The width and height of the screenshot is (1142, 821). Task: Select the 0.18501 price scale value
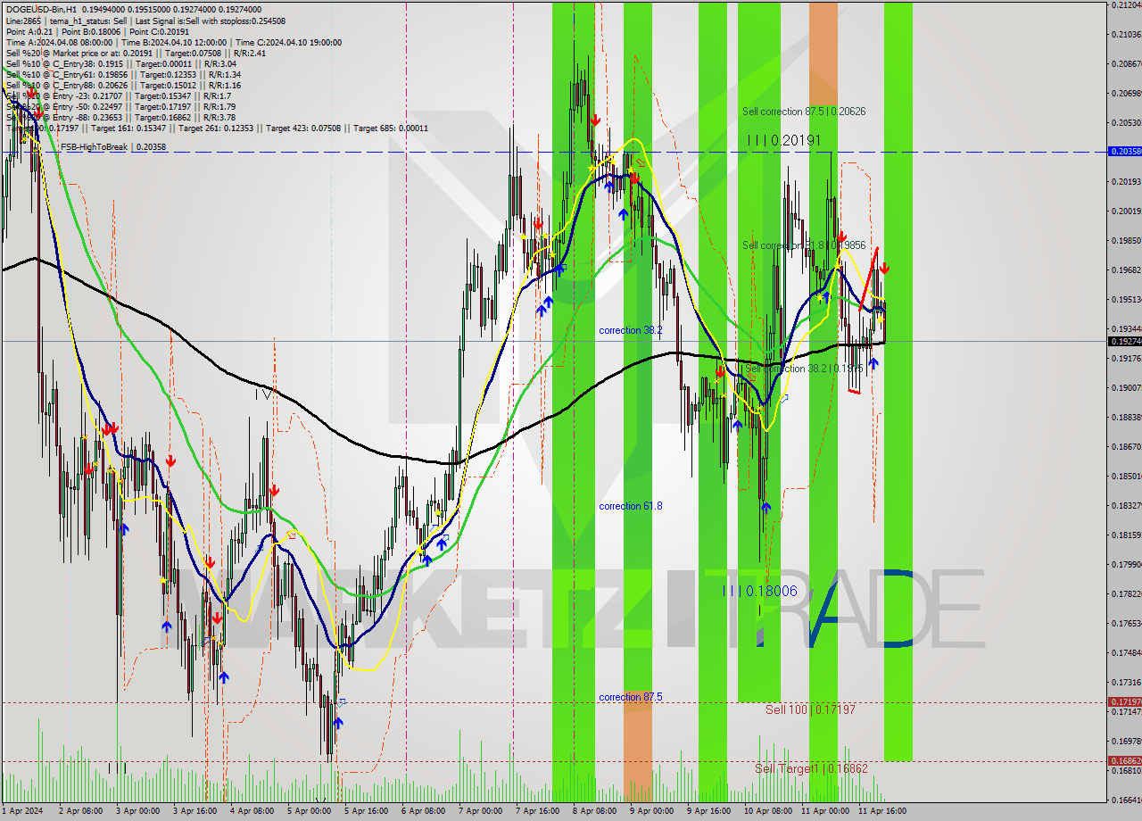(x=1127, y=476)
